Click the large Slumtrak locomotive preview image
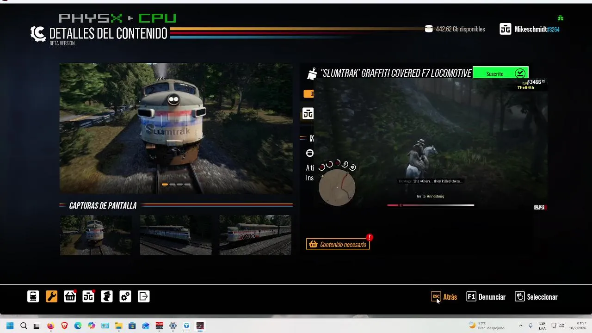592x333 pixels. tap(176, 128)
